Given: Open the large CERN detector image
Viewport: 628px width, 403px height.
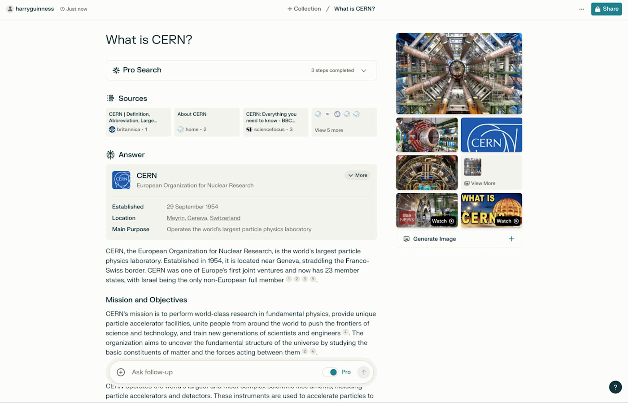Looking at the screenshot, I should click(x=459, y=74).
